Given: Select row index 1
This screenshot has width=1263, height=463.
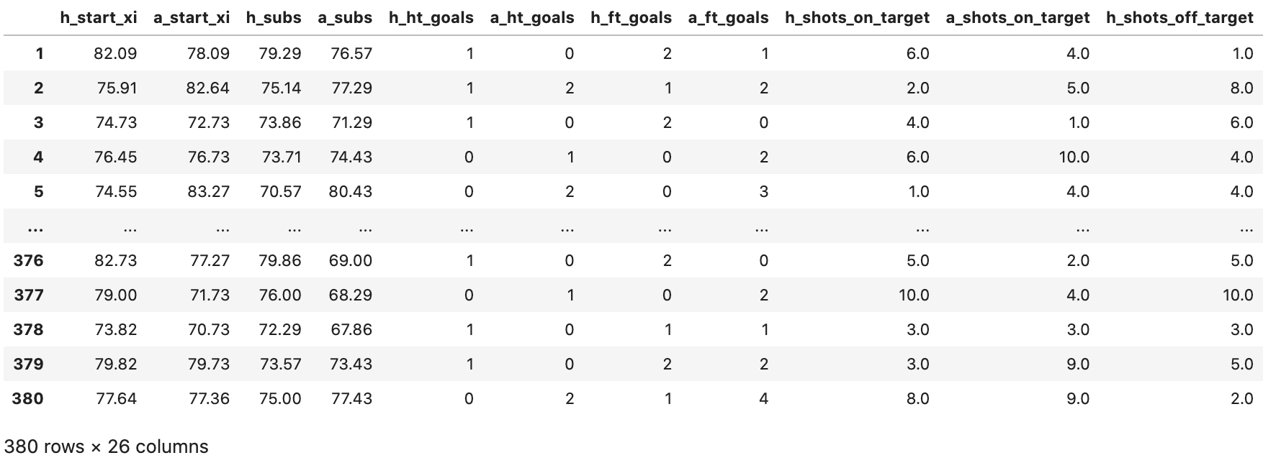Looking at the screenshot, I should coord(40,53).
